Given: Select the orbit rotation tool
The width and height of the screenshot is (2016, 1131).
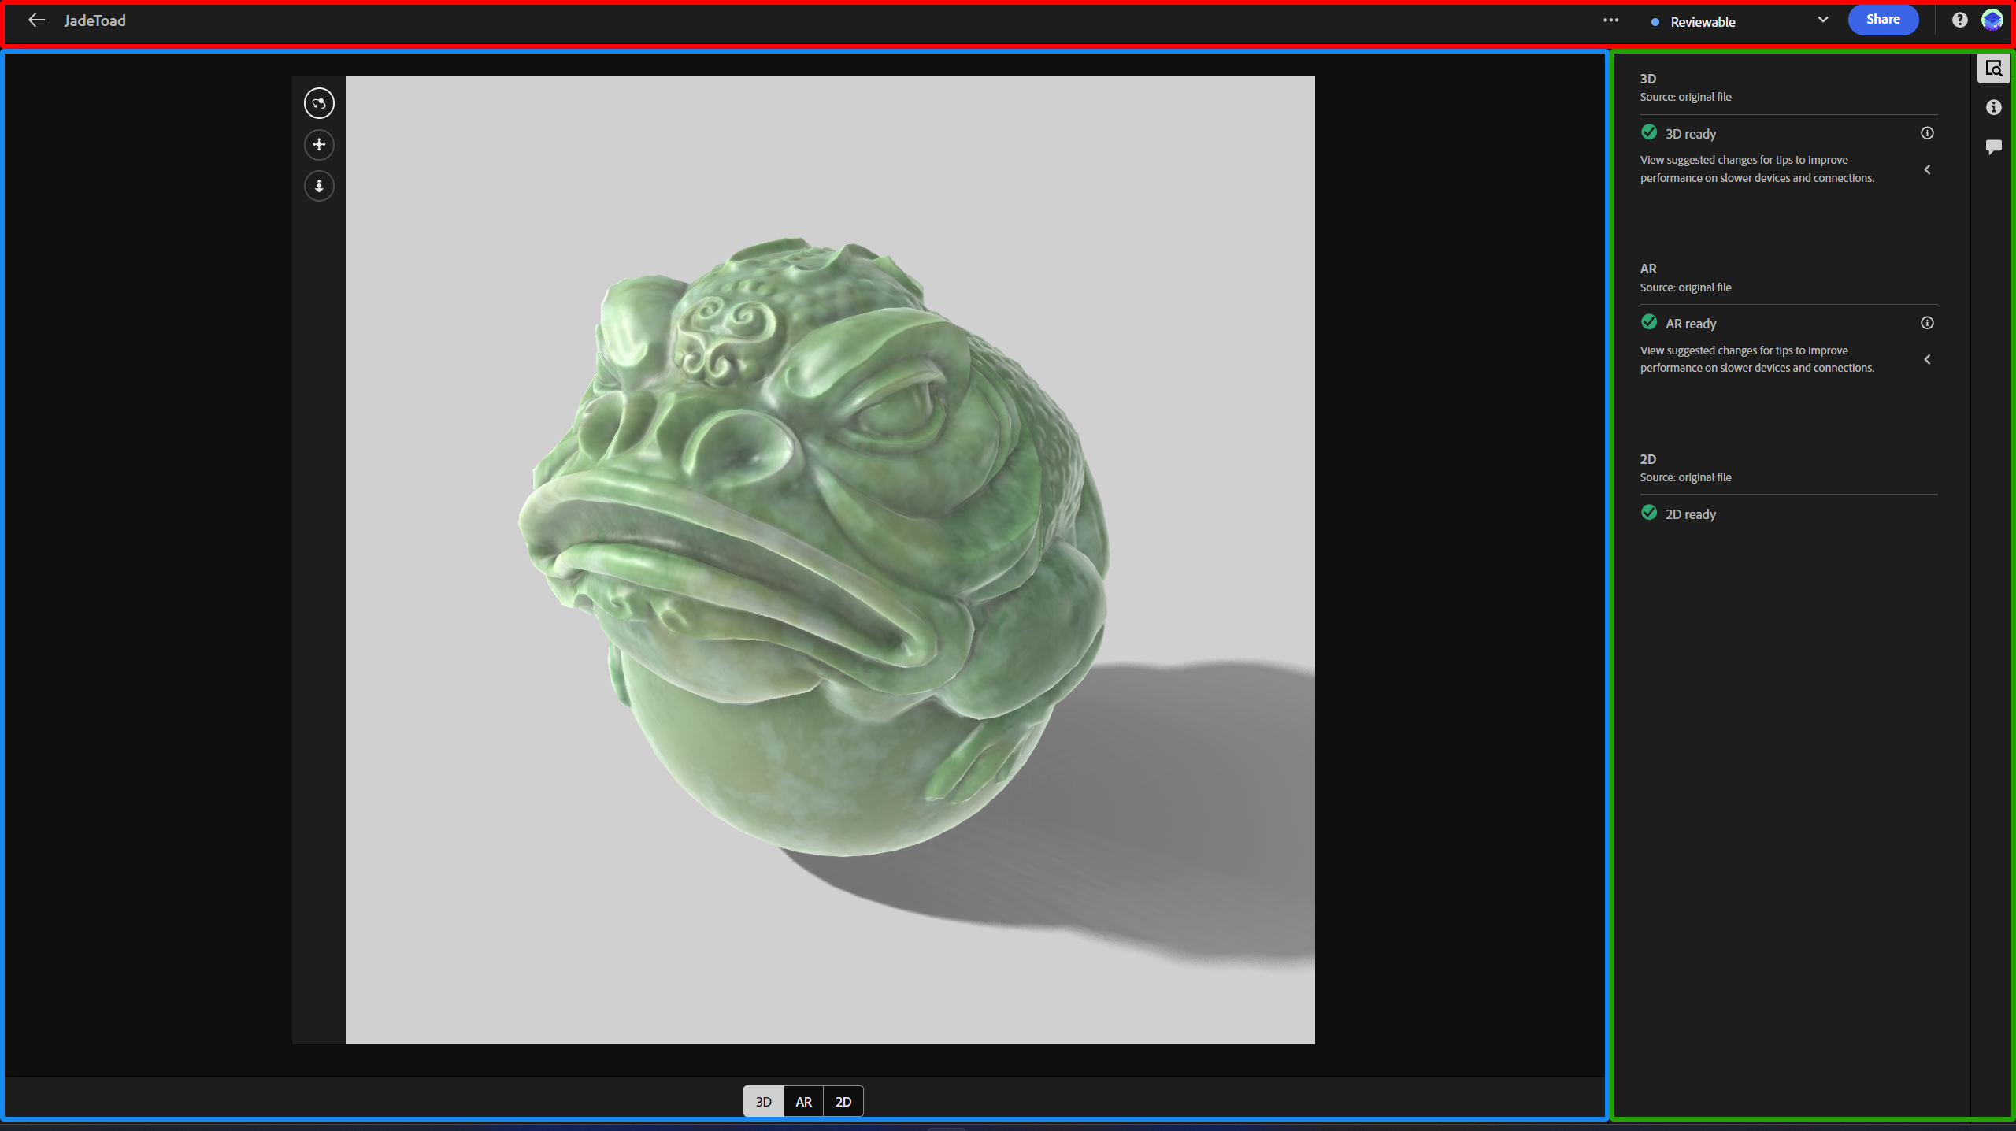Looking at the screenshot, I should pyautogui.click(x=319, y=102).
